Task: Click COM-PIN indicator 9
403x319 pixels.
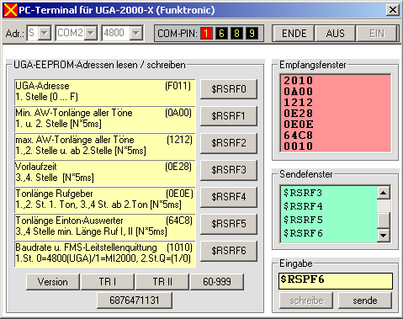Action: tap(252, 34)
